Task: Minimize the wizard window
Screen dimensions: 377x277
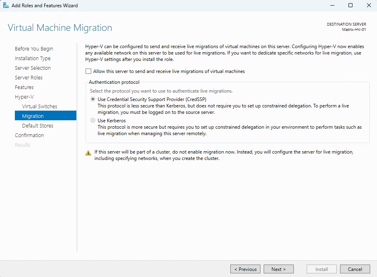Action: tap(332, 5)
